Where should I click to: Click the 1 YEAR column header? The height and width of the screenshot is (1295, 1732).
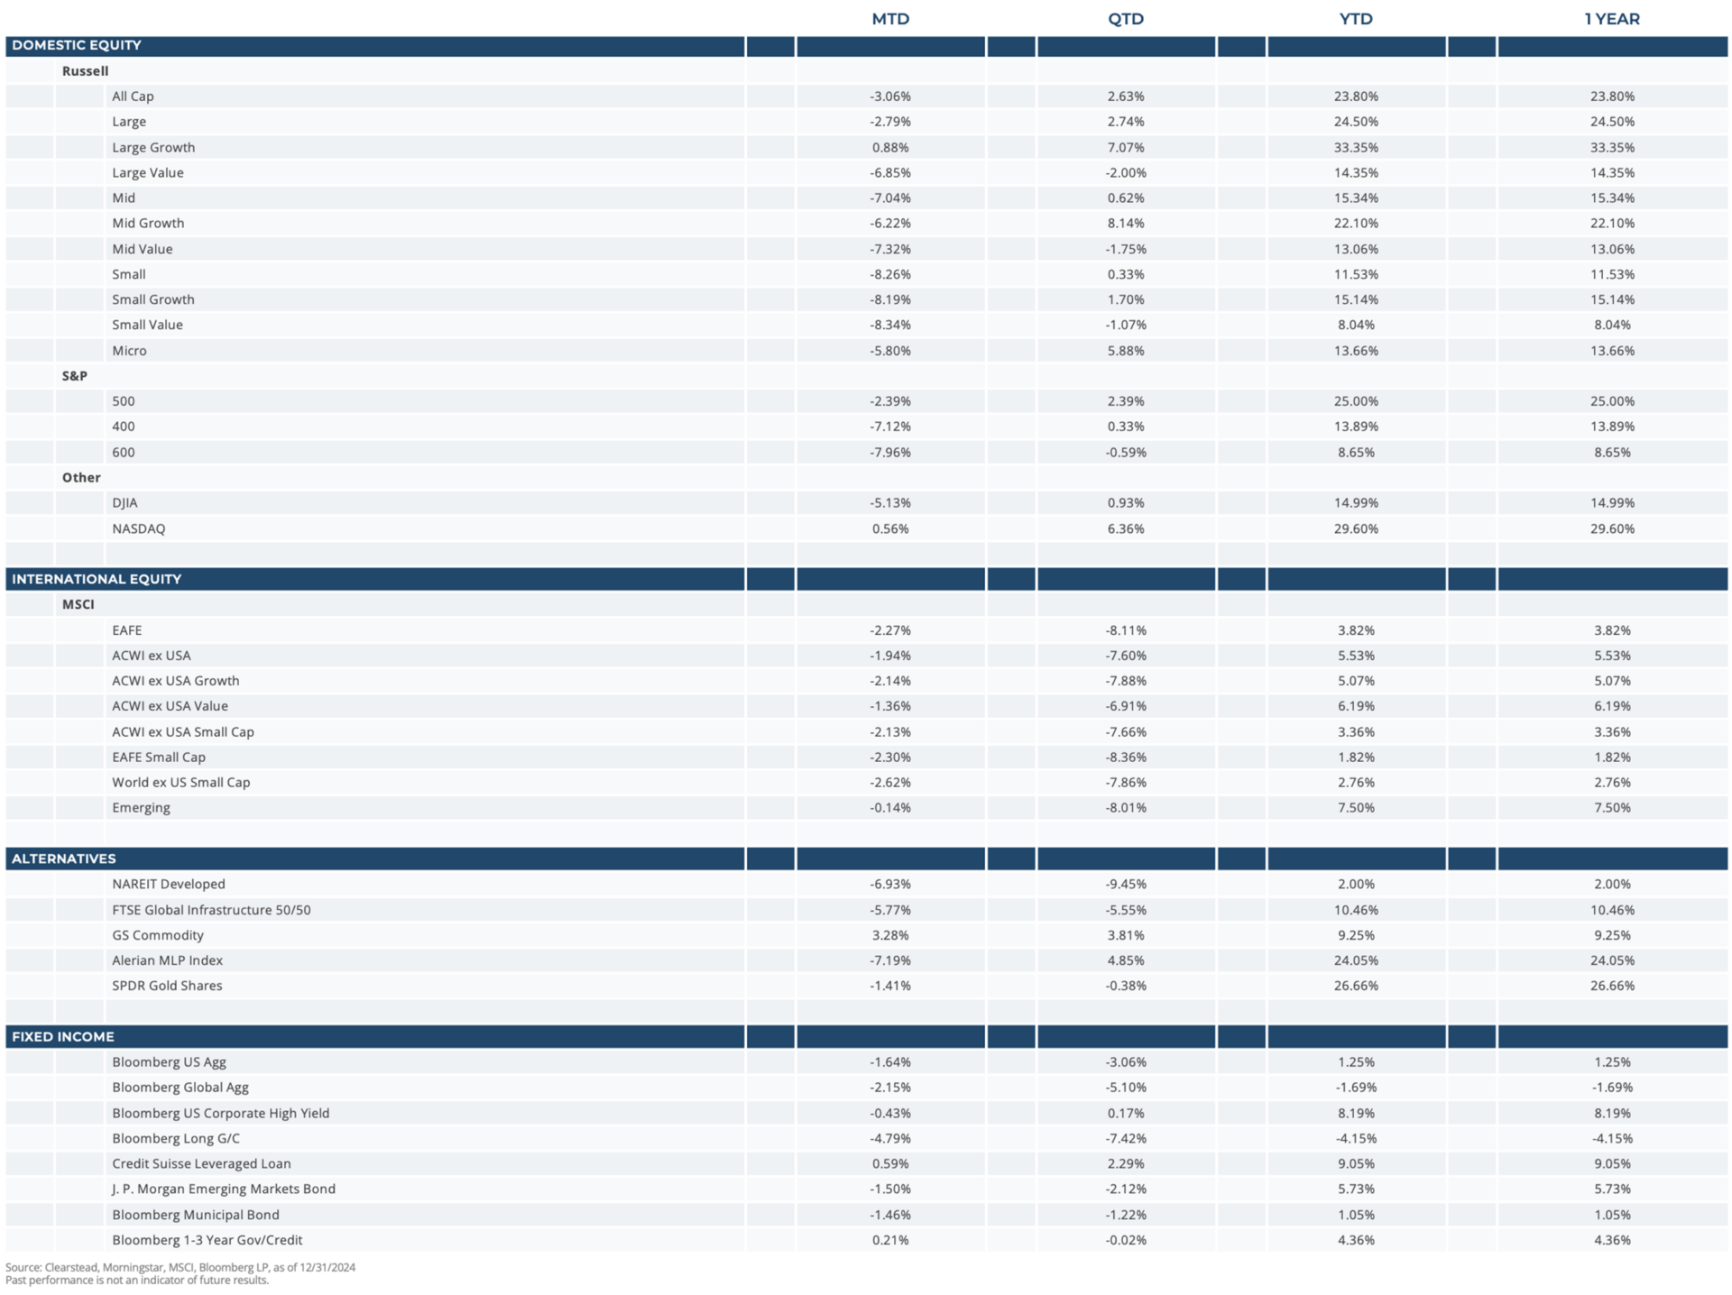1612,19
